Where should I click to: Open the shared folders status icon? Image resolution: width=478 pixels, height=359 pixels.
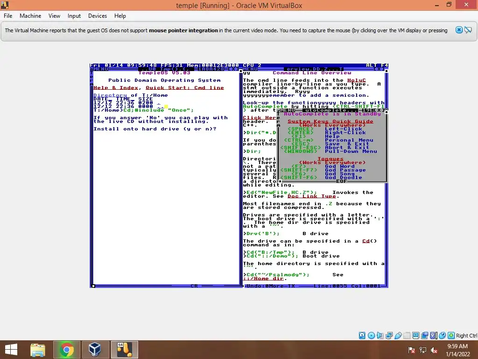coord(407,336)
